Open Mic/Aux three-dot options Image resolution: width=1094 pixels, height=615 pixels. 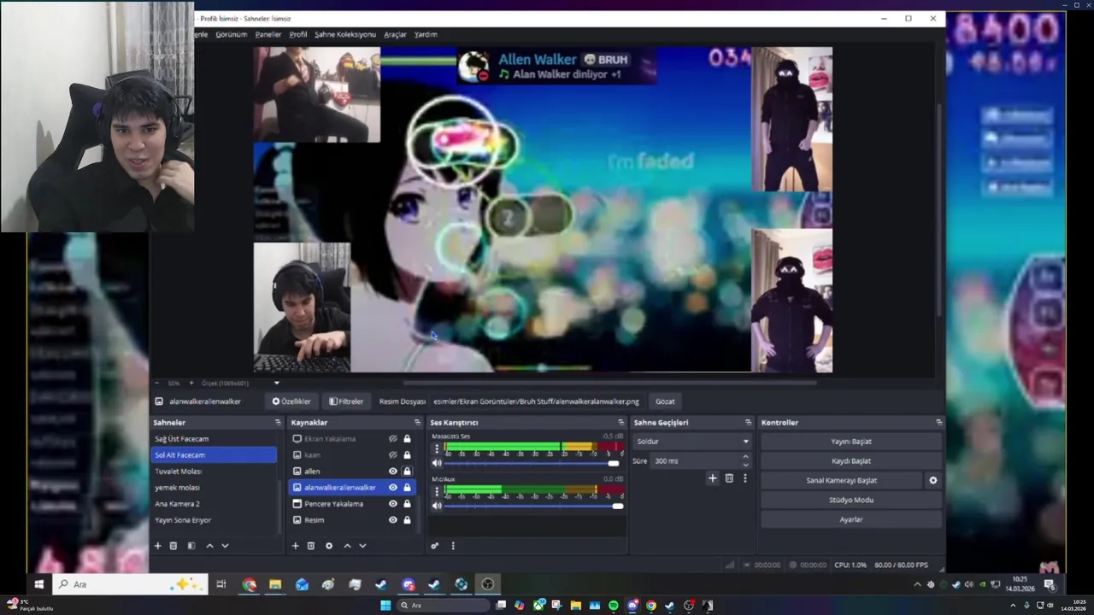point(437,491)
